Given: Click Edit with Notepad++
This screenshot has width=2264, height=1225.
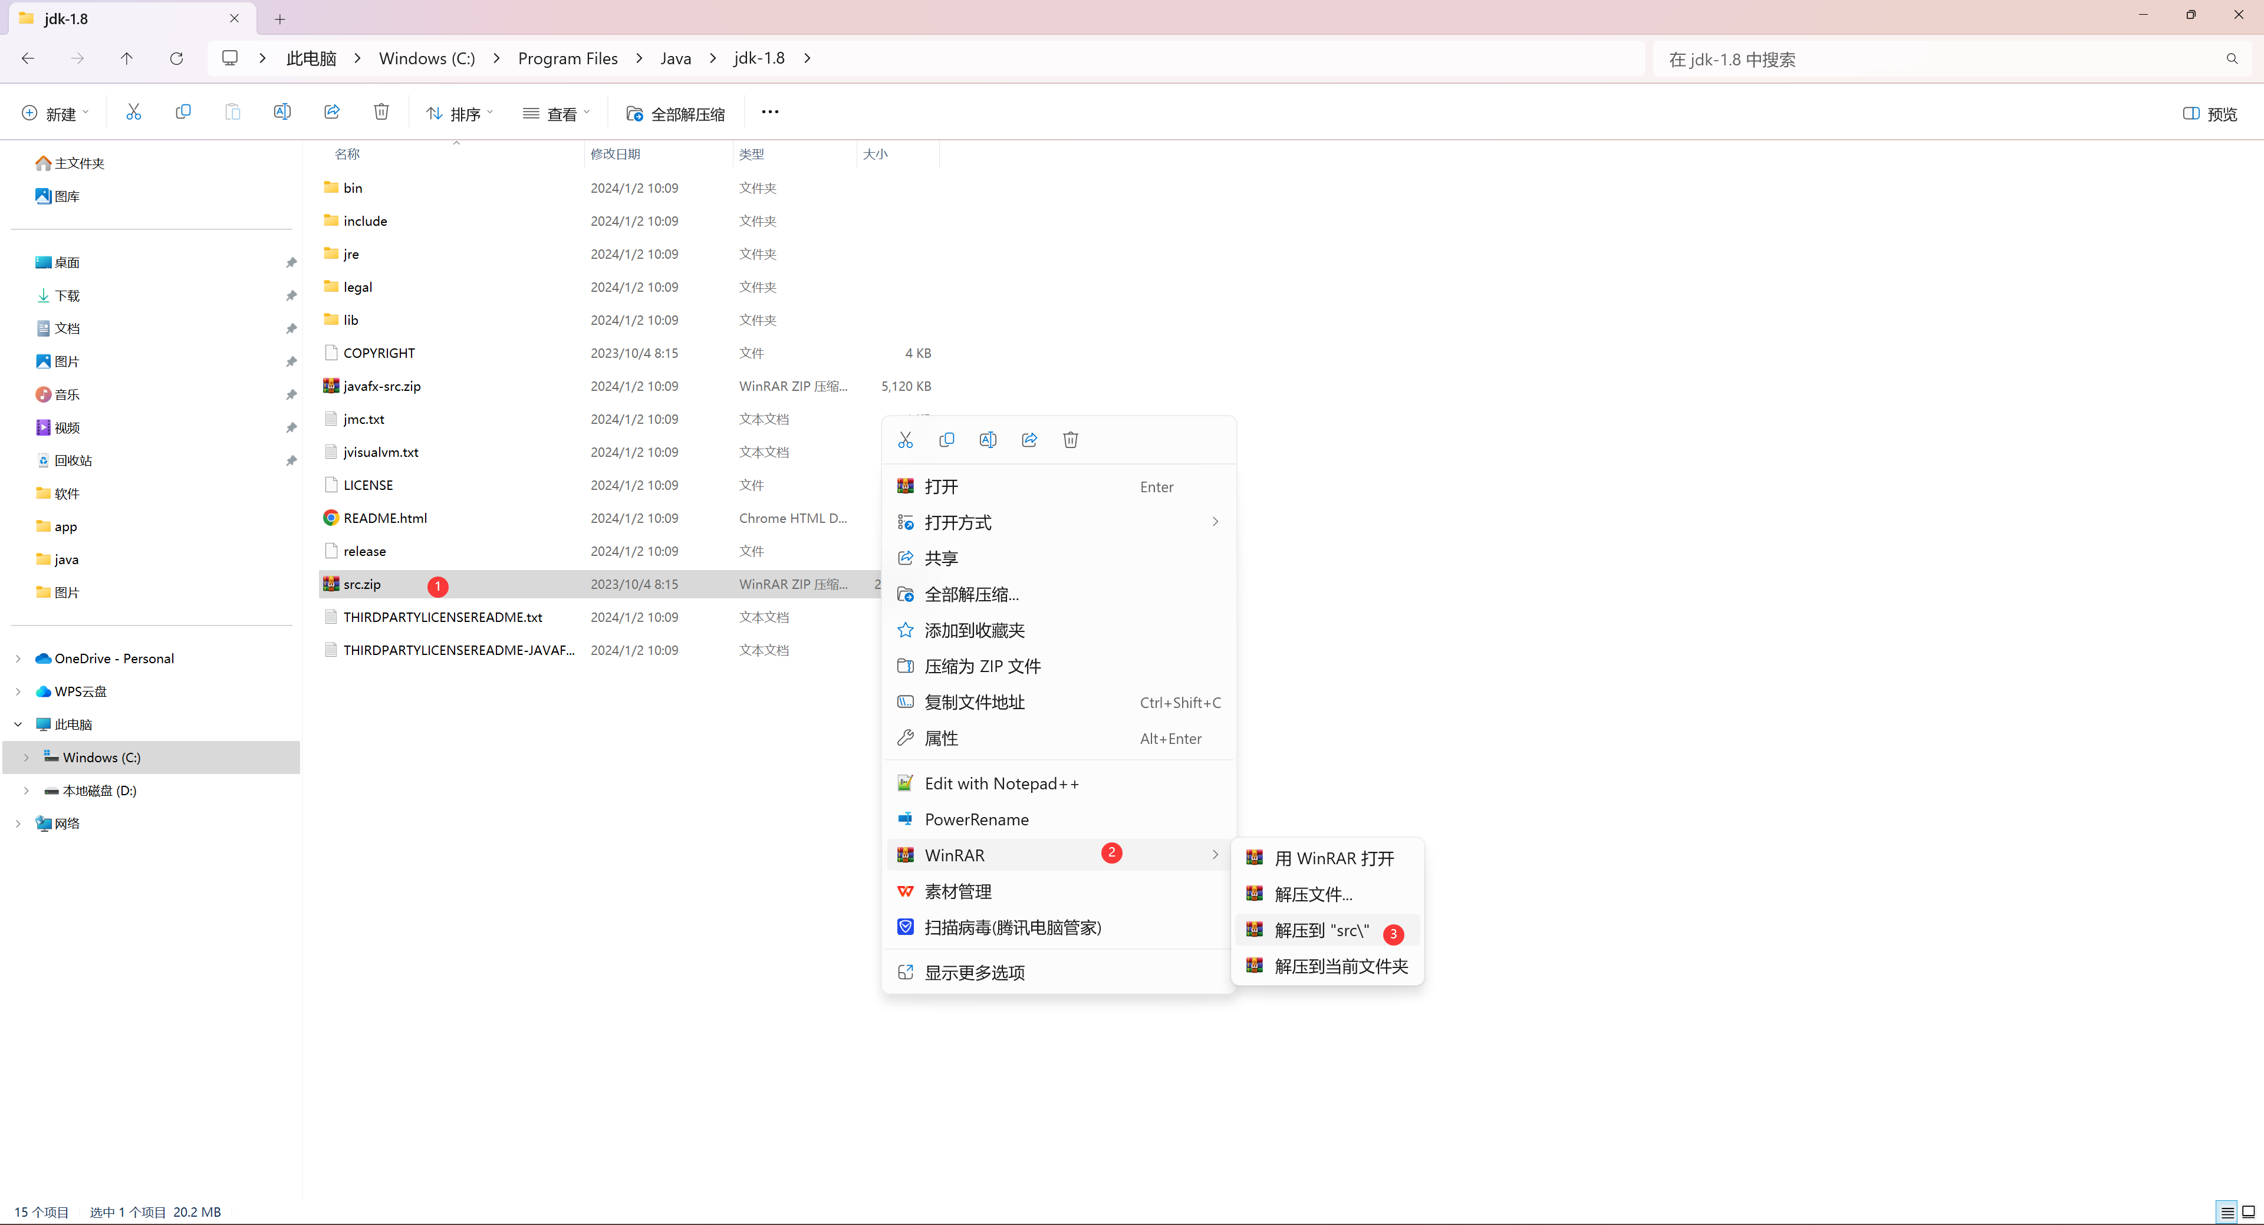Looking at the screenshot, I should (x=1058, y=784).
